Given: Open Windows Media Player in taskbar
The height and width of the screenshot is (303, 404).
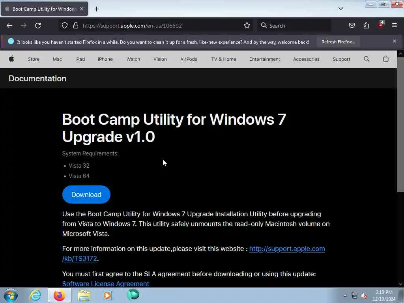Looking at the screenshot, I should point(108,295).
